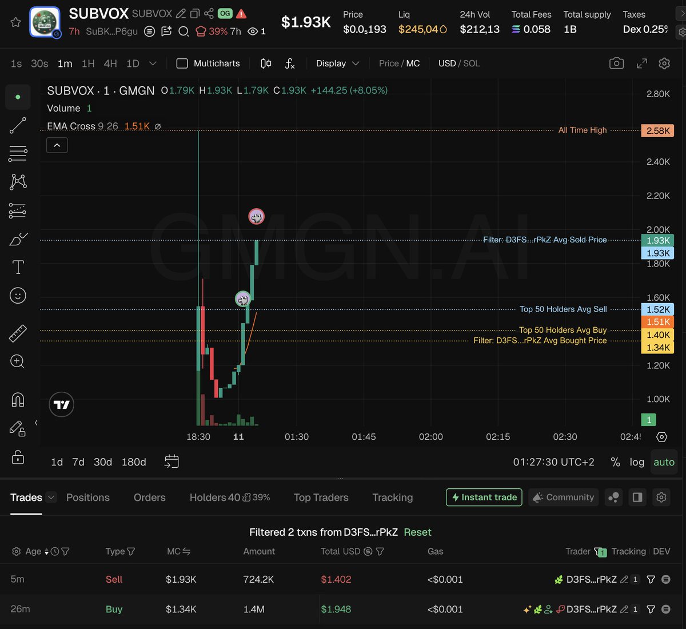
Task: Select the text annotation tool
Action: (x=18, y=267)
